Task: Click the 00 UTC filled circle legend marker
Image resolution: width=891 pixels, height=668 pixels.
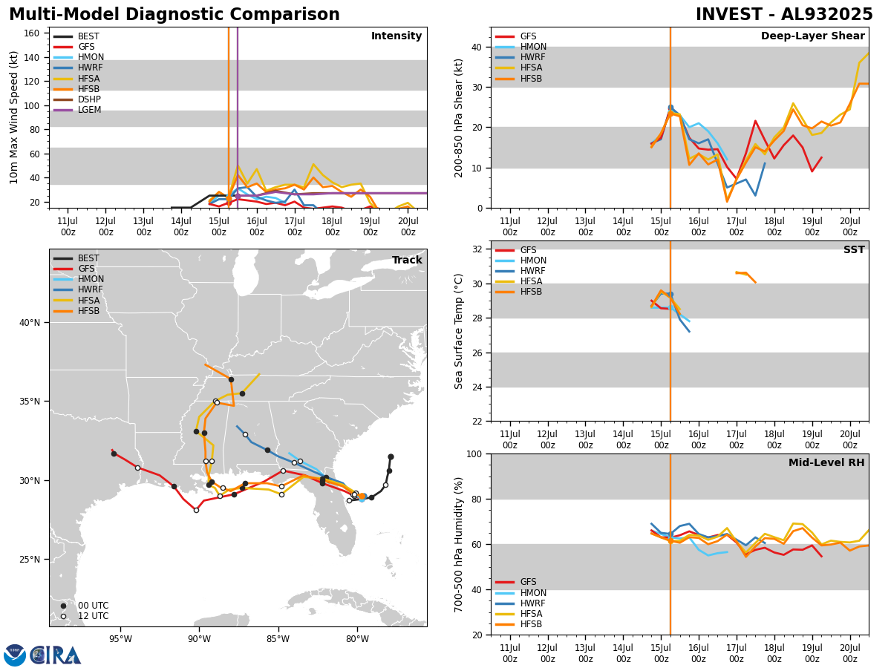Action: pyautogui.click(x=63, y=606)
